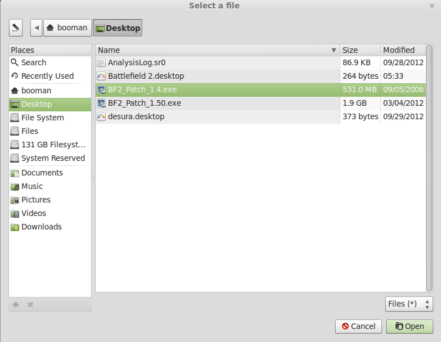
Task: Click the System Reserved drive icon
Action: (x=15, y=158)
